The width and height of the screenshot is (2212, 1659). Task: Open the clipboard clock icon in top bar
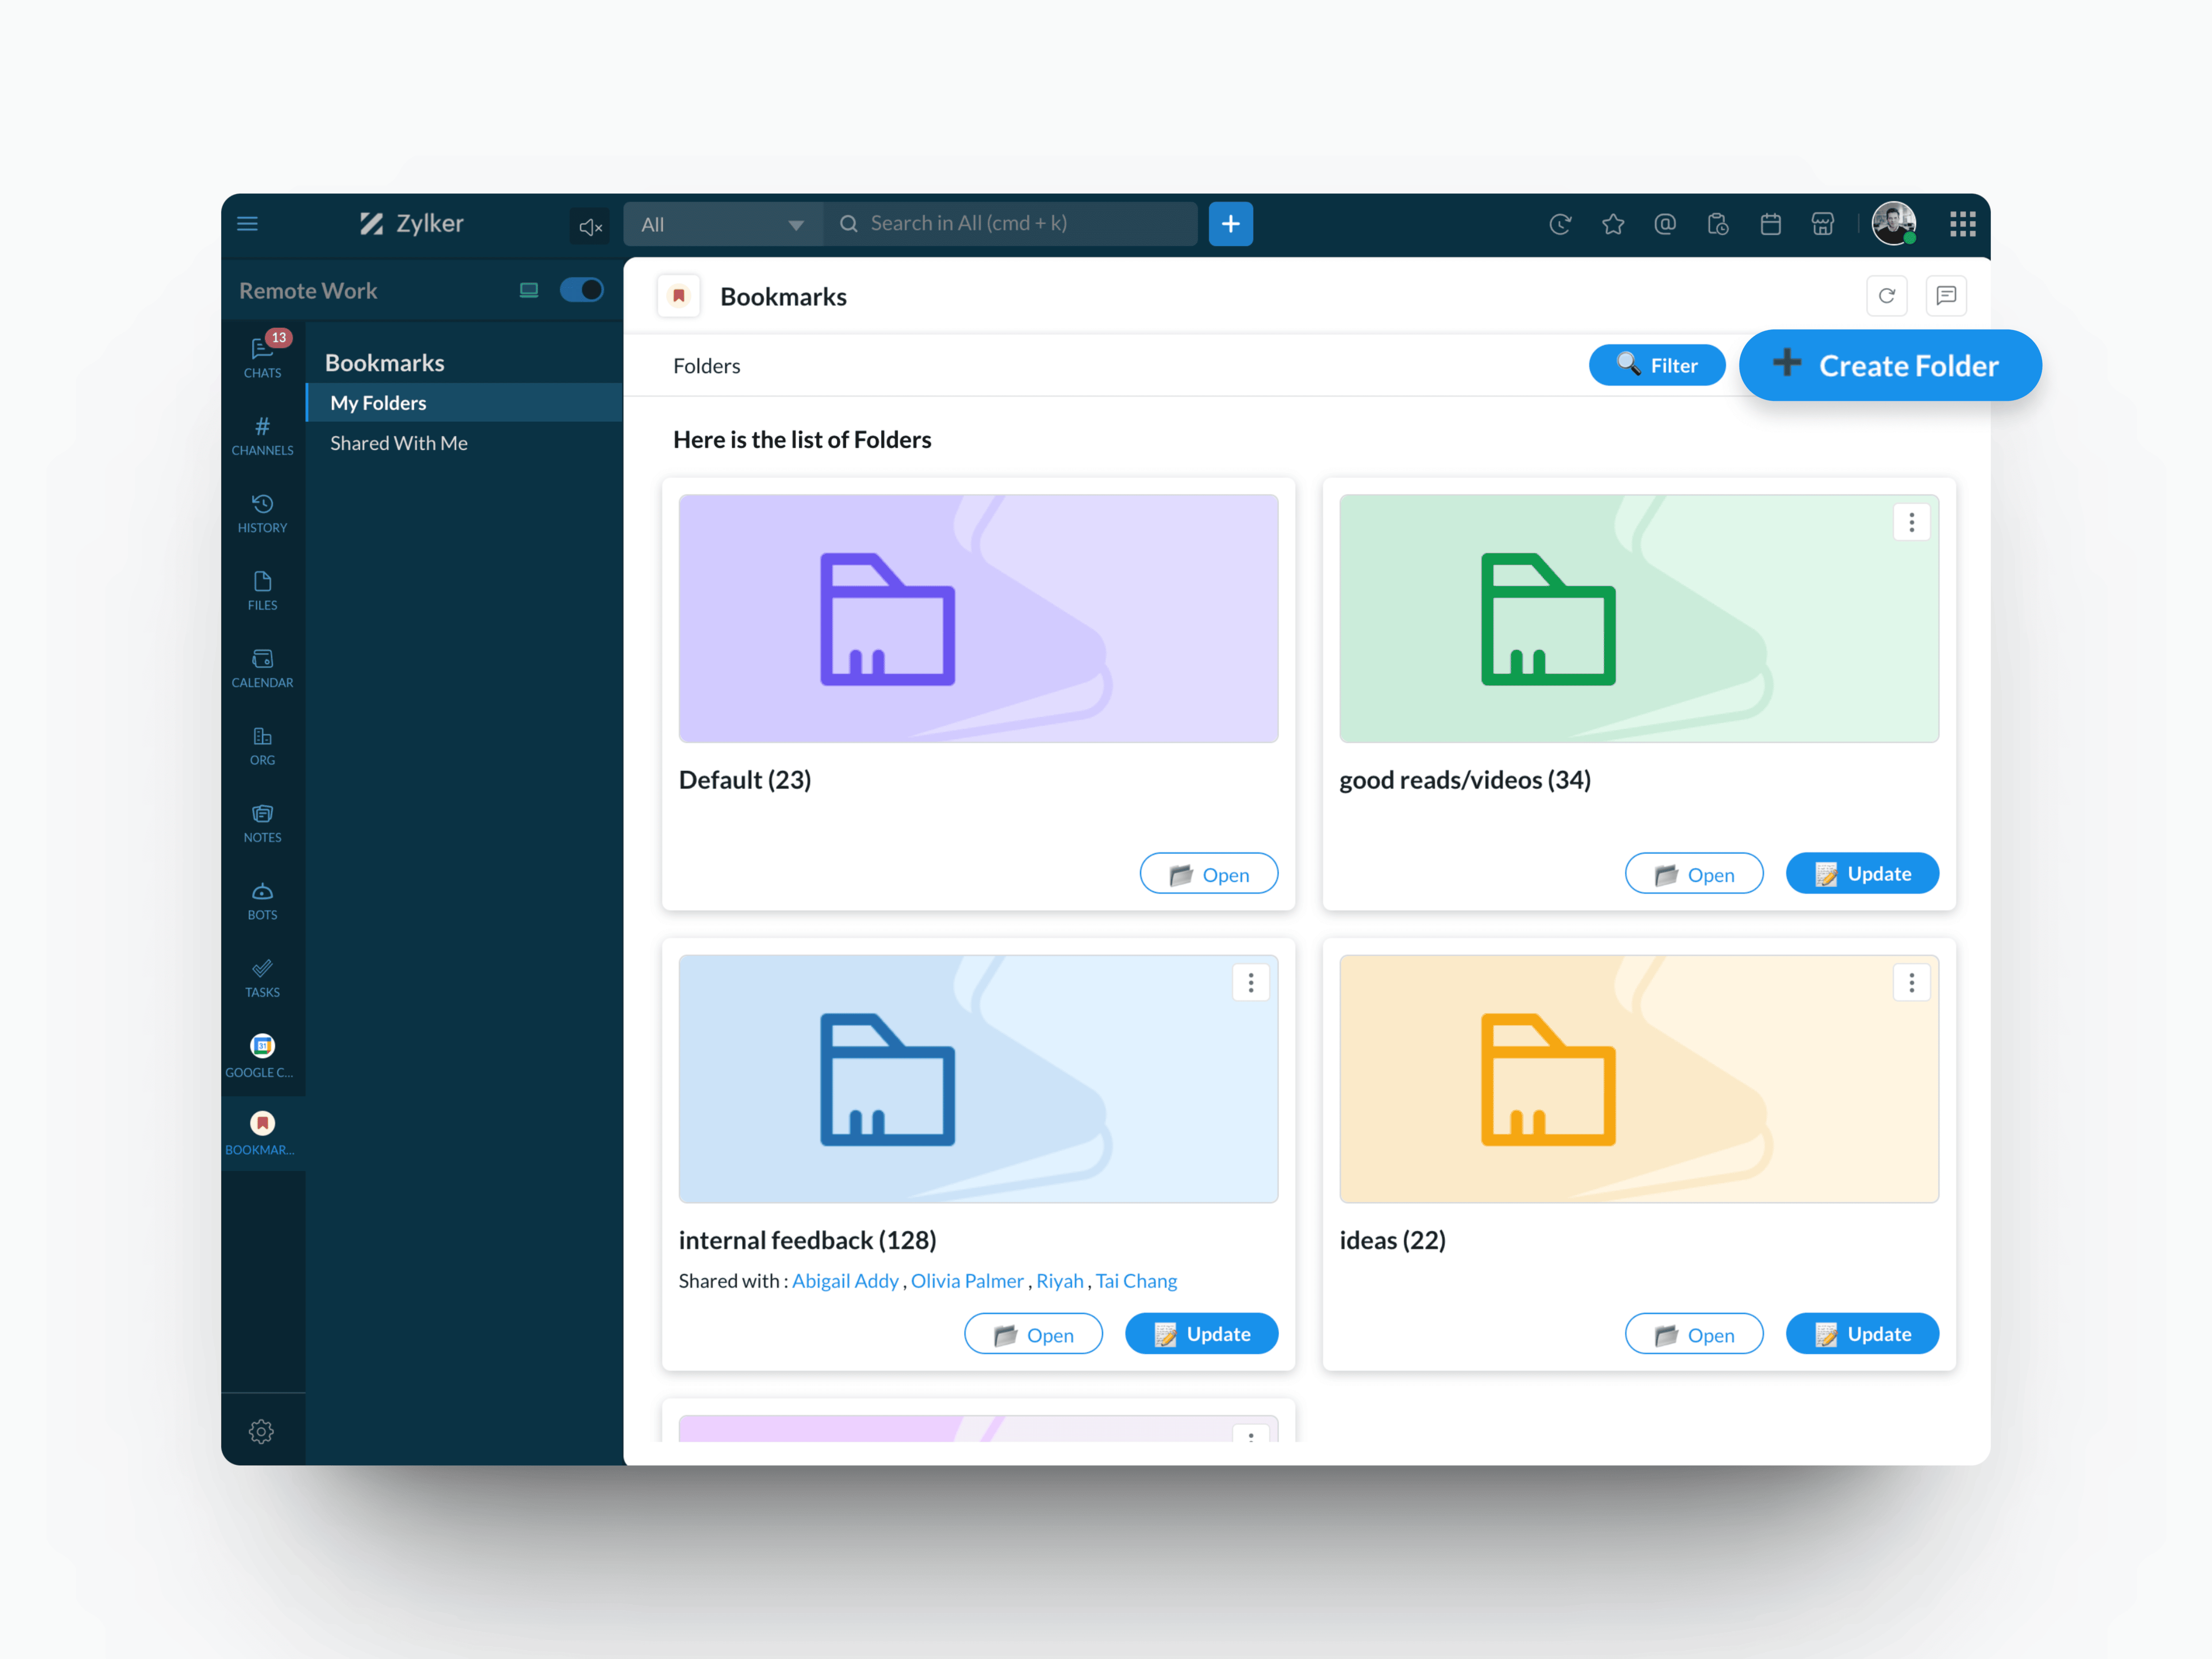1718,224
